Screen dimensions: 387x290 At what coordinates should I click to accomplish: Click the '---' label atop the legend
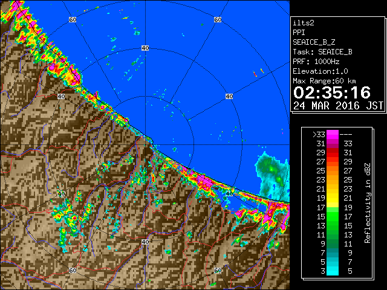pos(346,135)
